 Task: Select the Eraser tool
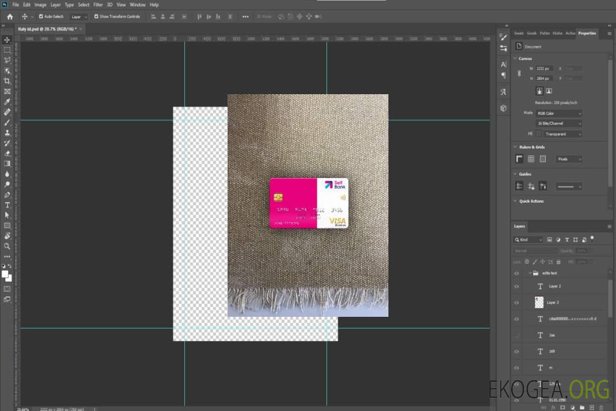(x=7, y=153)
